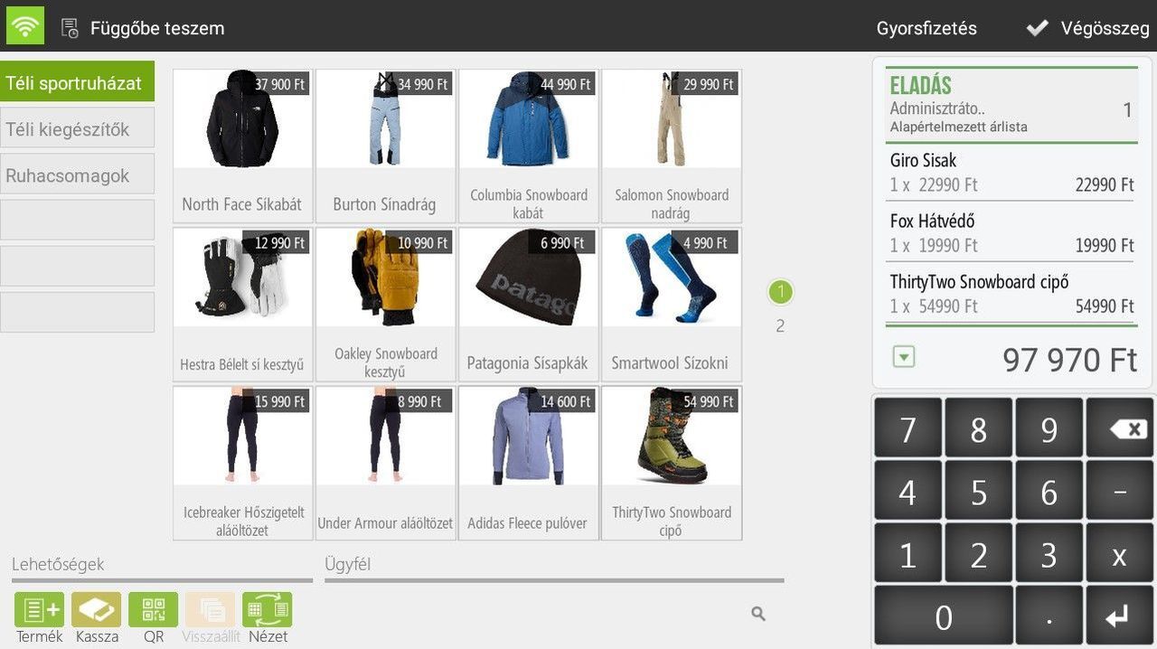This screenshot has height=649, width=1157.
Task: Open the Kassza cash register icon
Action: [x=97, y=610]
